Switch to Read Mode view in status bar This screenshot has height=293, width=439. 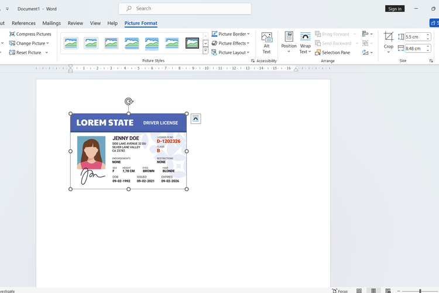click(358, 291)
